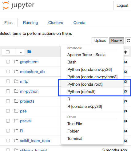Check the metastore_db row checkbox

point(8,71)
